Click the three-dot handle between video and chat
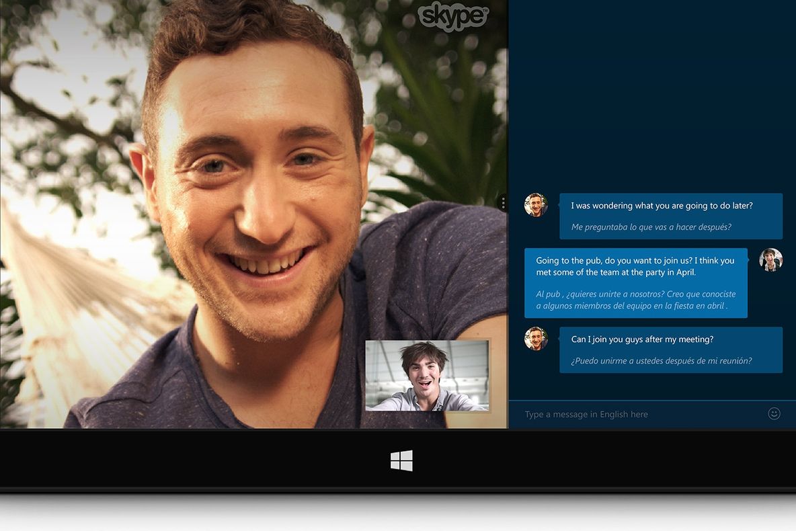796x531 pixels. click(x=503, y=203)
